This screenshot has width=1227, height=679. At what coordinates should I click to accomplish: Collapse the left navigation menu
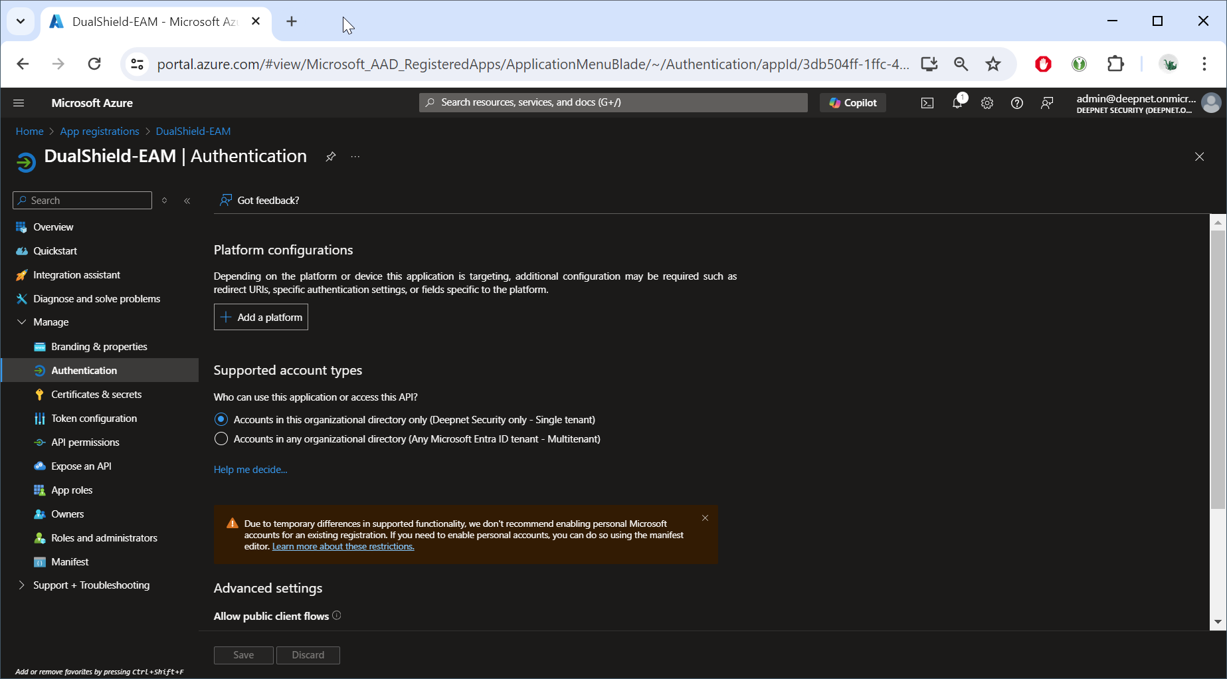pos(187,201)
